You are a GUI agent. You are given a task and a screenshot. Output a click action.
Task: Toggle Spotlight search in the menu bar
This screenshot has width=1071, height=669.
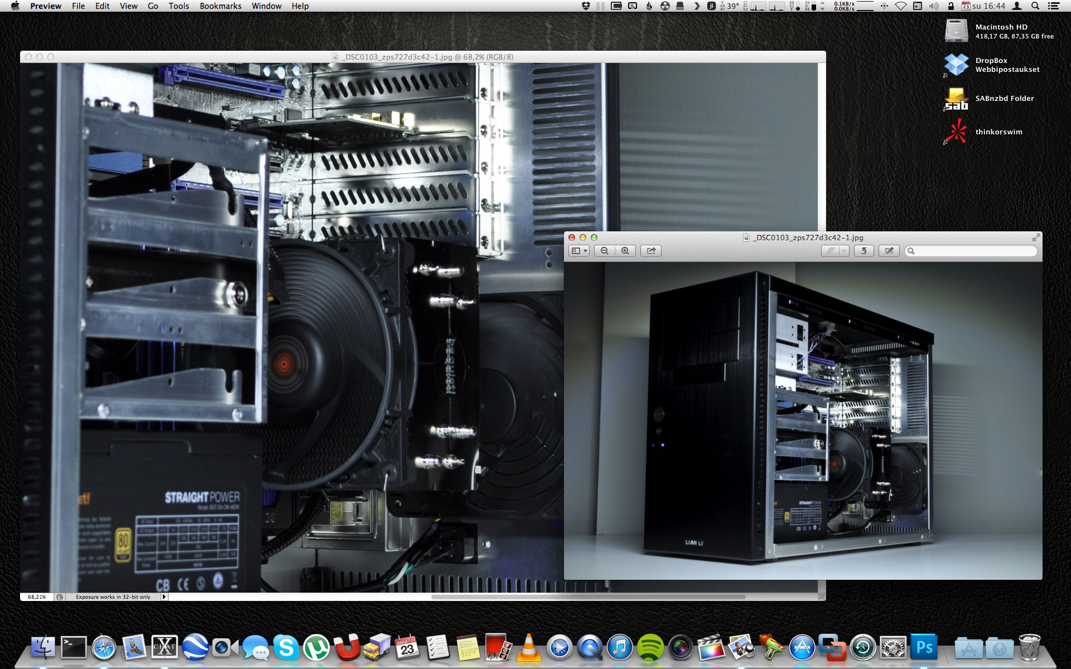click(1035, 6)
